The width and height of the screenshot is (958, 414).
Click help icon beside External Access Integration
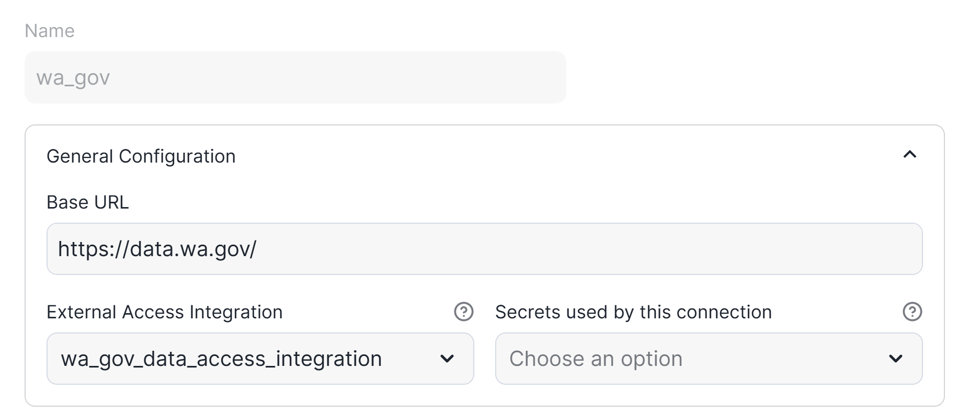pos(463,312)
